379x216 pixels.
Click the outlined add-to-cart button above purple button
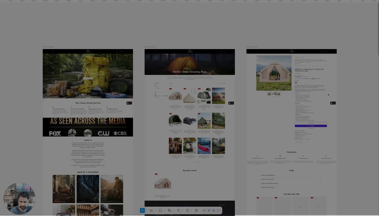311,123
